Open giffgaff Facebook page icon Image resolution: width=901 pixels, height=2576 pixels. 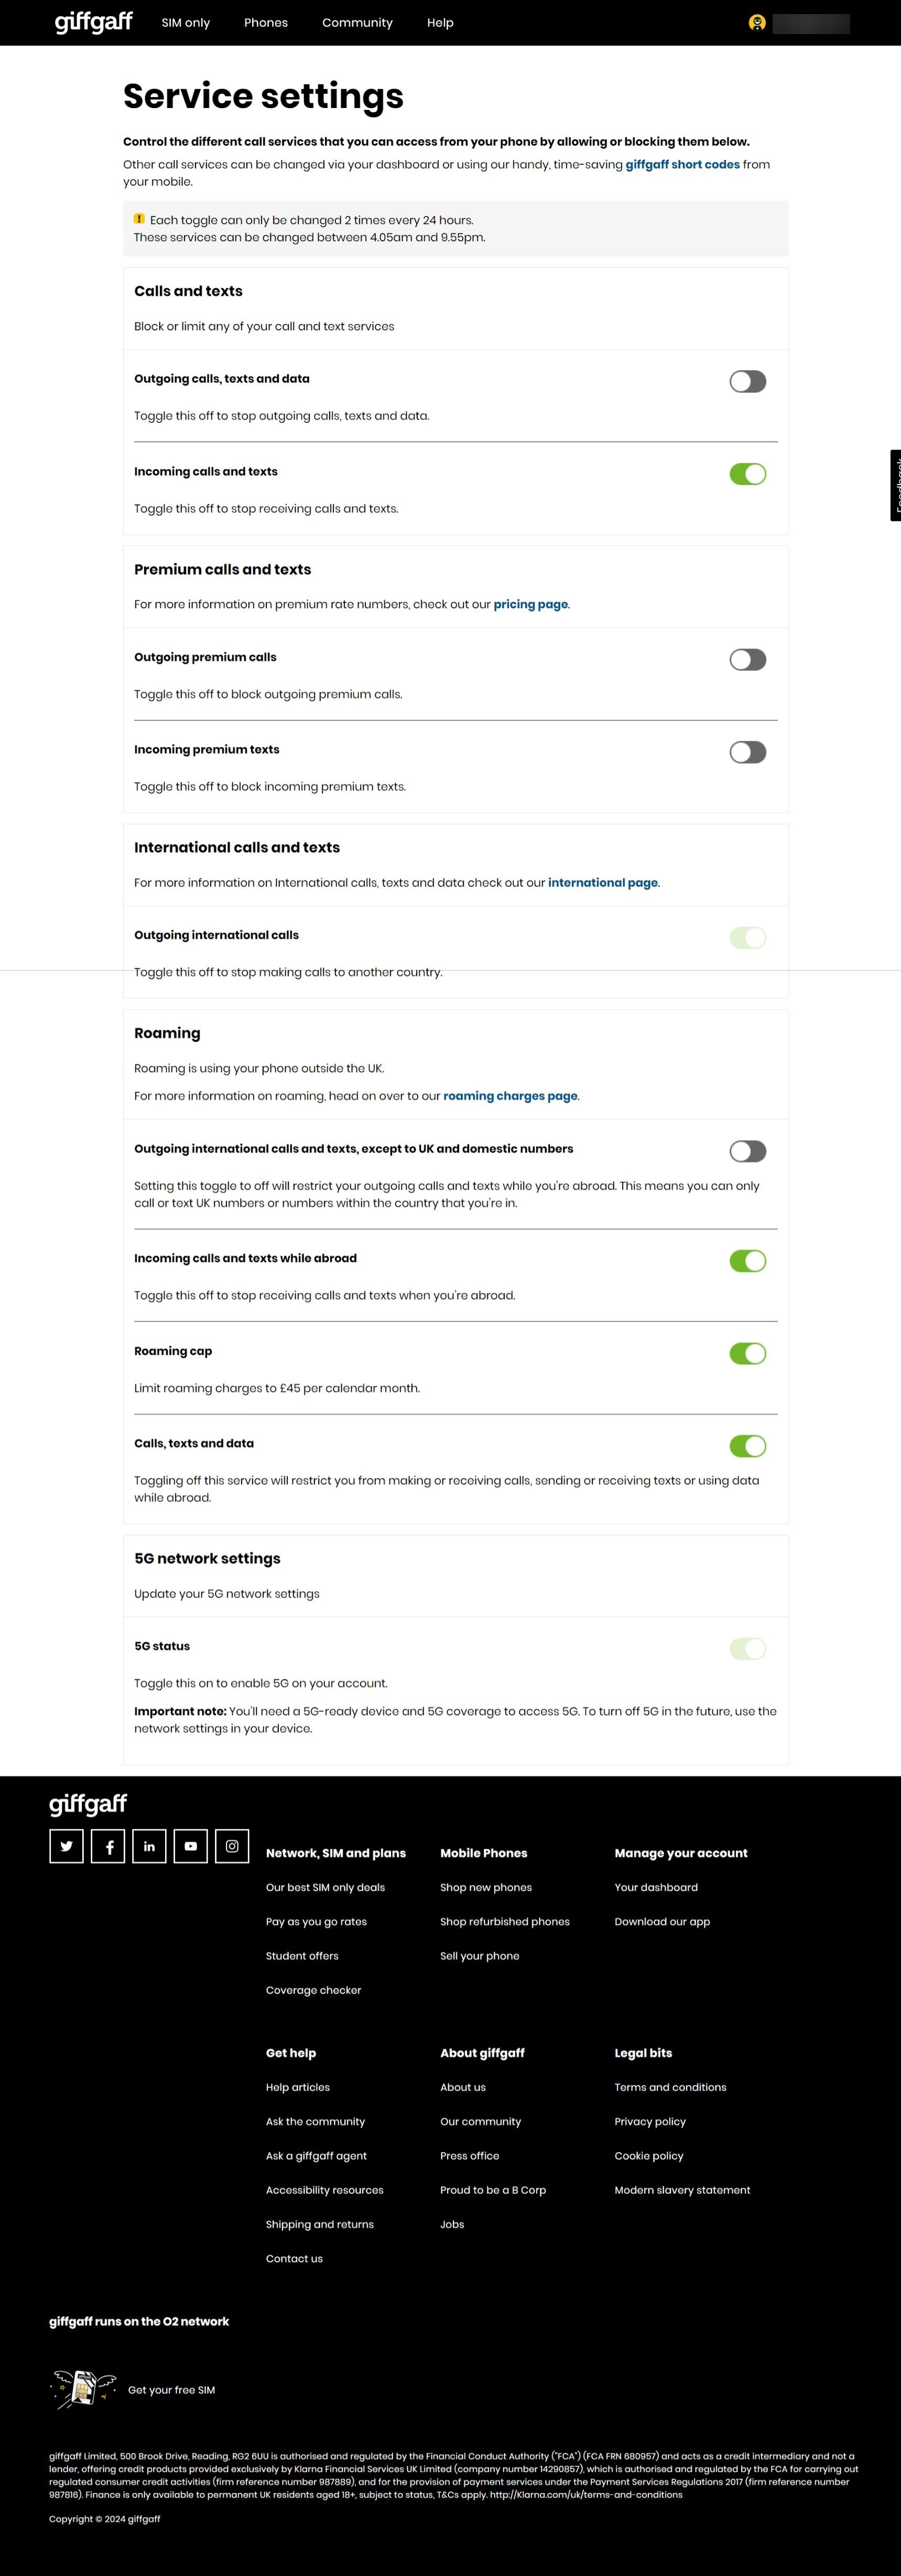[x=108, y=1846]
